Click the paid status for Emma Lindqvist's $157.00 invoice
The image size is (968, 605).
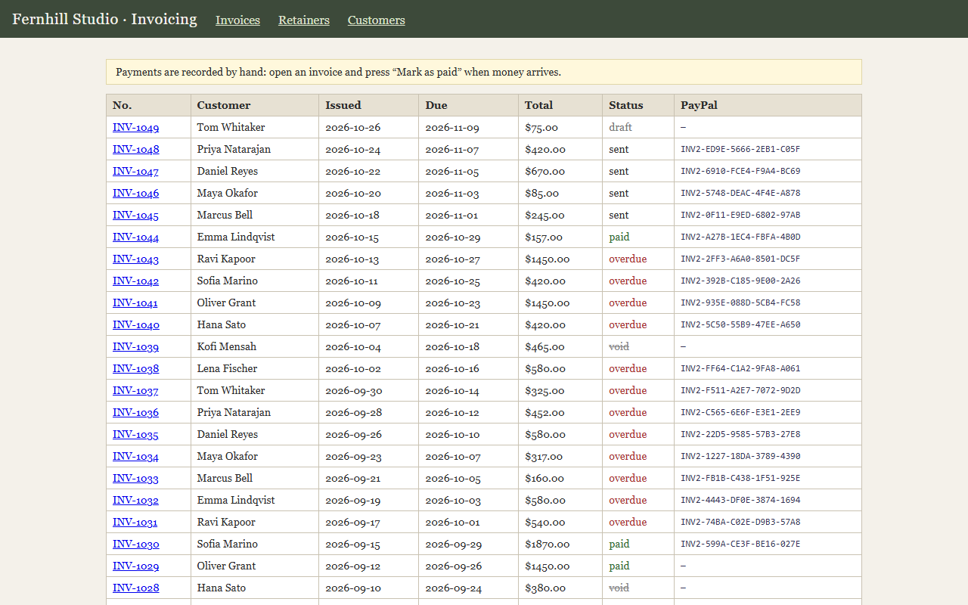[619, 237]
